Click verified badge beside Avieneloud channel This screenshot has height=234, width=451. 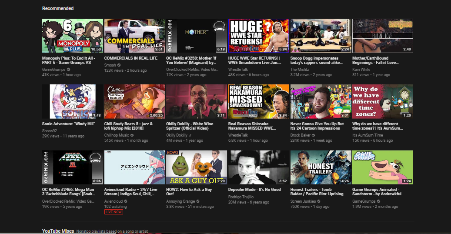coord(126,201)
